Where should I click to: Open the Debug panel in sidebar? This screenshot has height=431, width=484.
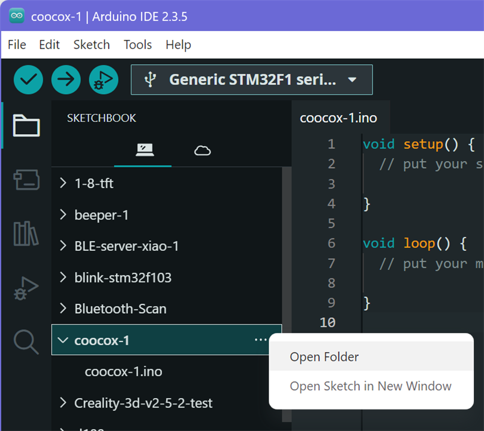coord(26,287)
